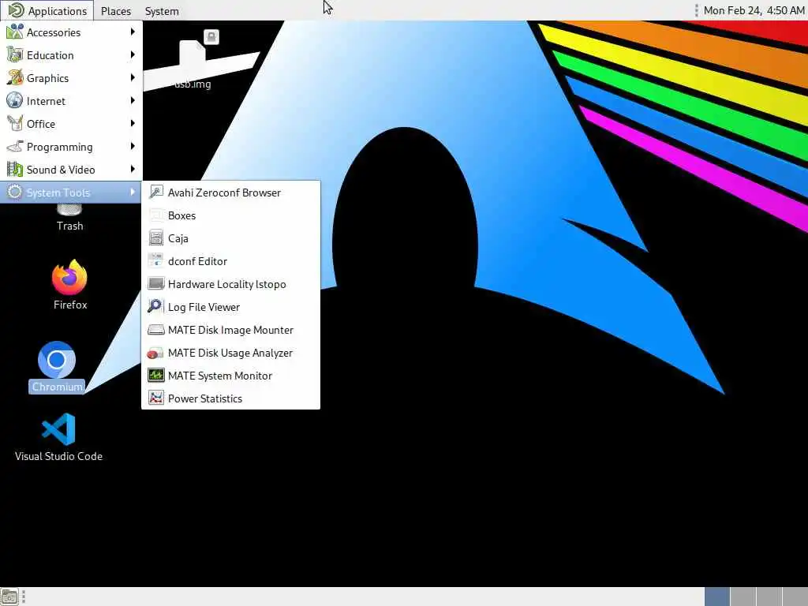Select the Education menu label
Image resolution: width=808 pixels, height=606 pixels.
pyautogui.click(x=50, y=55)
